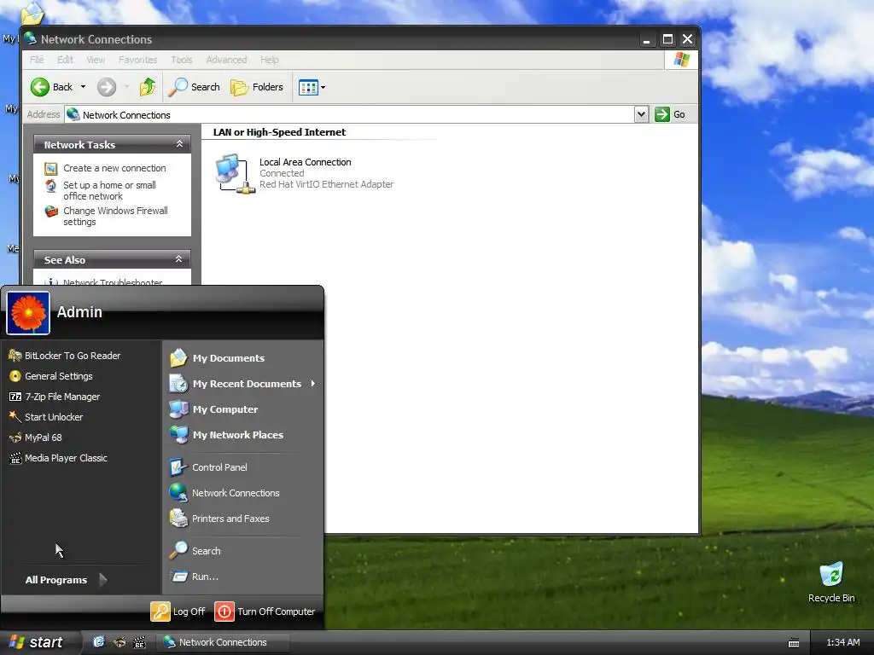Open the Back history dropdown arrow

tap(83, 87)
